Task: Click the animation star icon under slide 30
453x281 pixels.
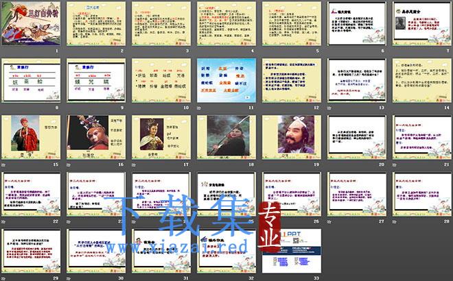Action: point(69,279)
